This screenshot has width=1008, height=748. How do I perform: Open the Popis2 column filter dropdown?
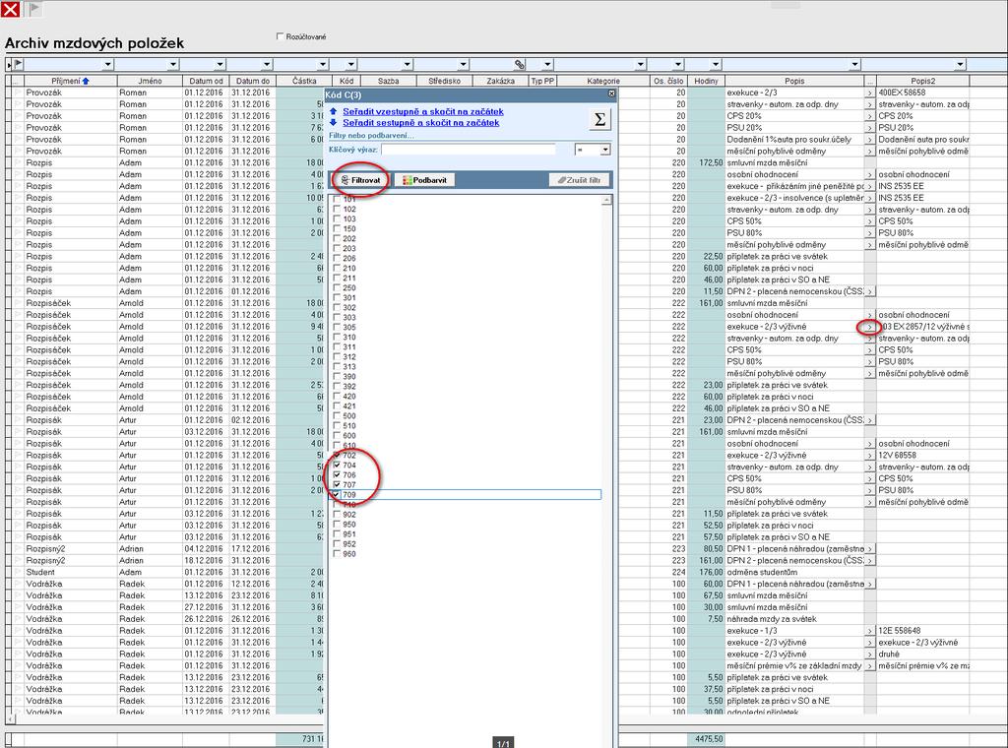click(960, 64)
